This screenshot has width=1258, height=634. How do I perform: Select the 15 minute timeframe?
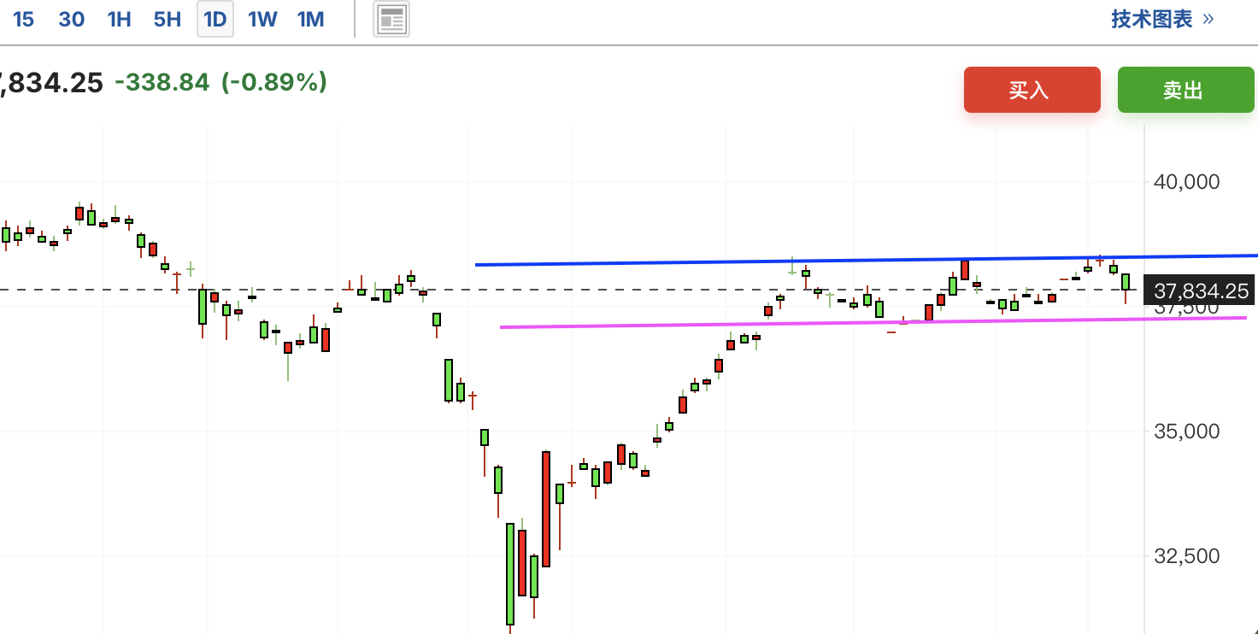tap(24, 20)
